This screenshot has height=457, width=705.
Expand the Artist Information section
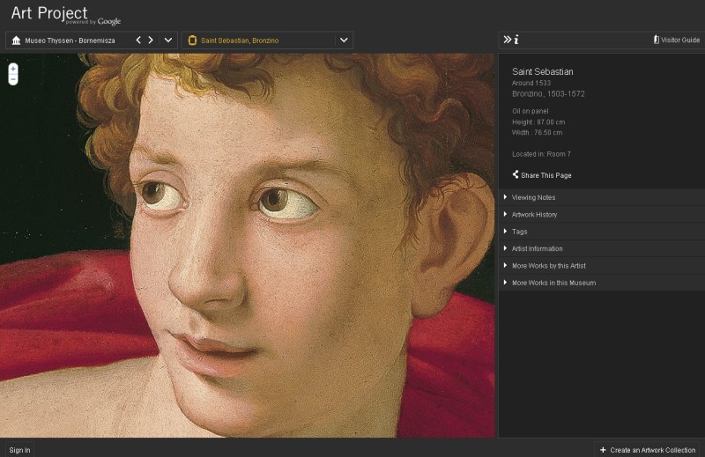click(537, 249)
